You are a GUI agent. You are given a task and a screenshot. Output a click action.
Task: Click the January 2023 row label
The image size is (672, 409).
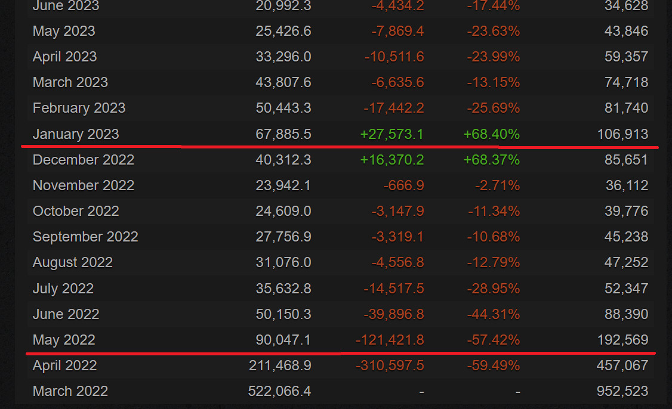click(x=76, y=134)
